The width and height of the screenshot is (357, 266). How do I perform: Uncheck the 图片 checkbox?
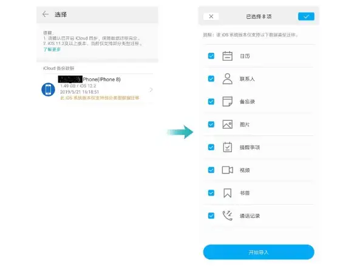211,124
